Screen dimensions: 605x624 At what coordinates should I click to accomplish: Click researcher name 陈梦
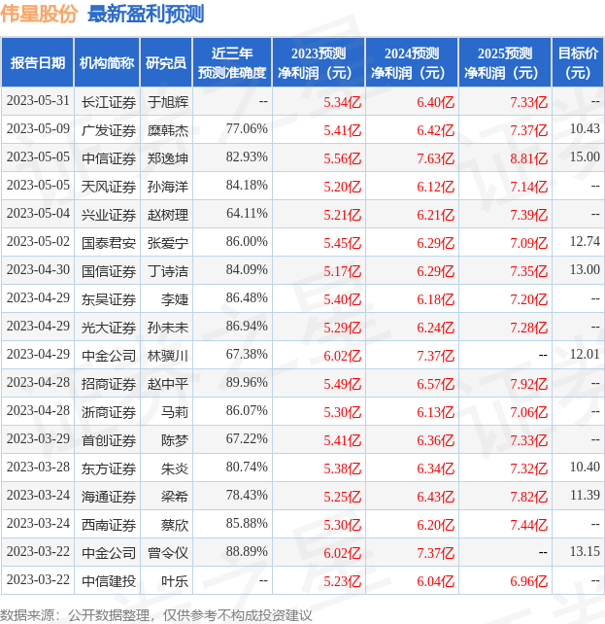coord(175,441)
